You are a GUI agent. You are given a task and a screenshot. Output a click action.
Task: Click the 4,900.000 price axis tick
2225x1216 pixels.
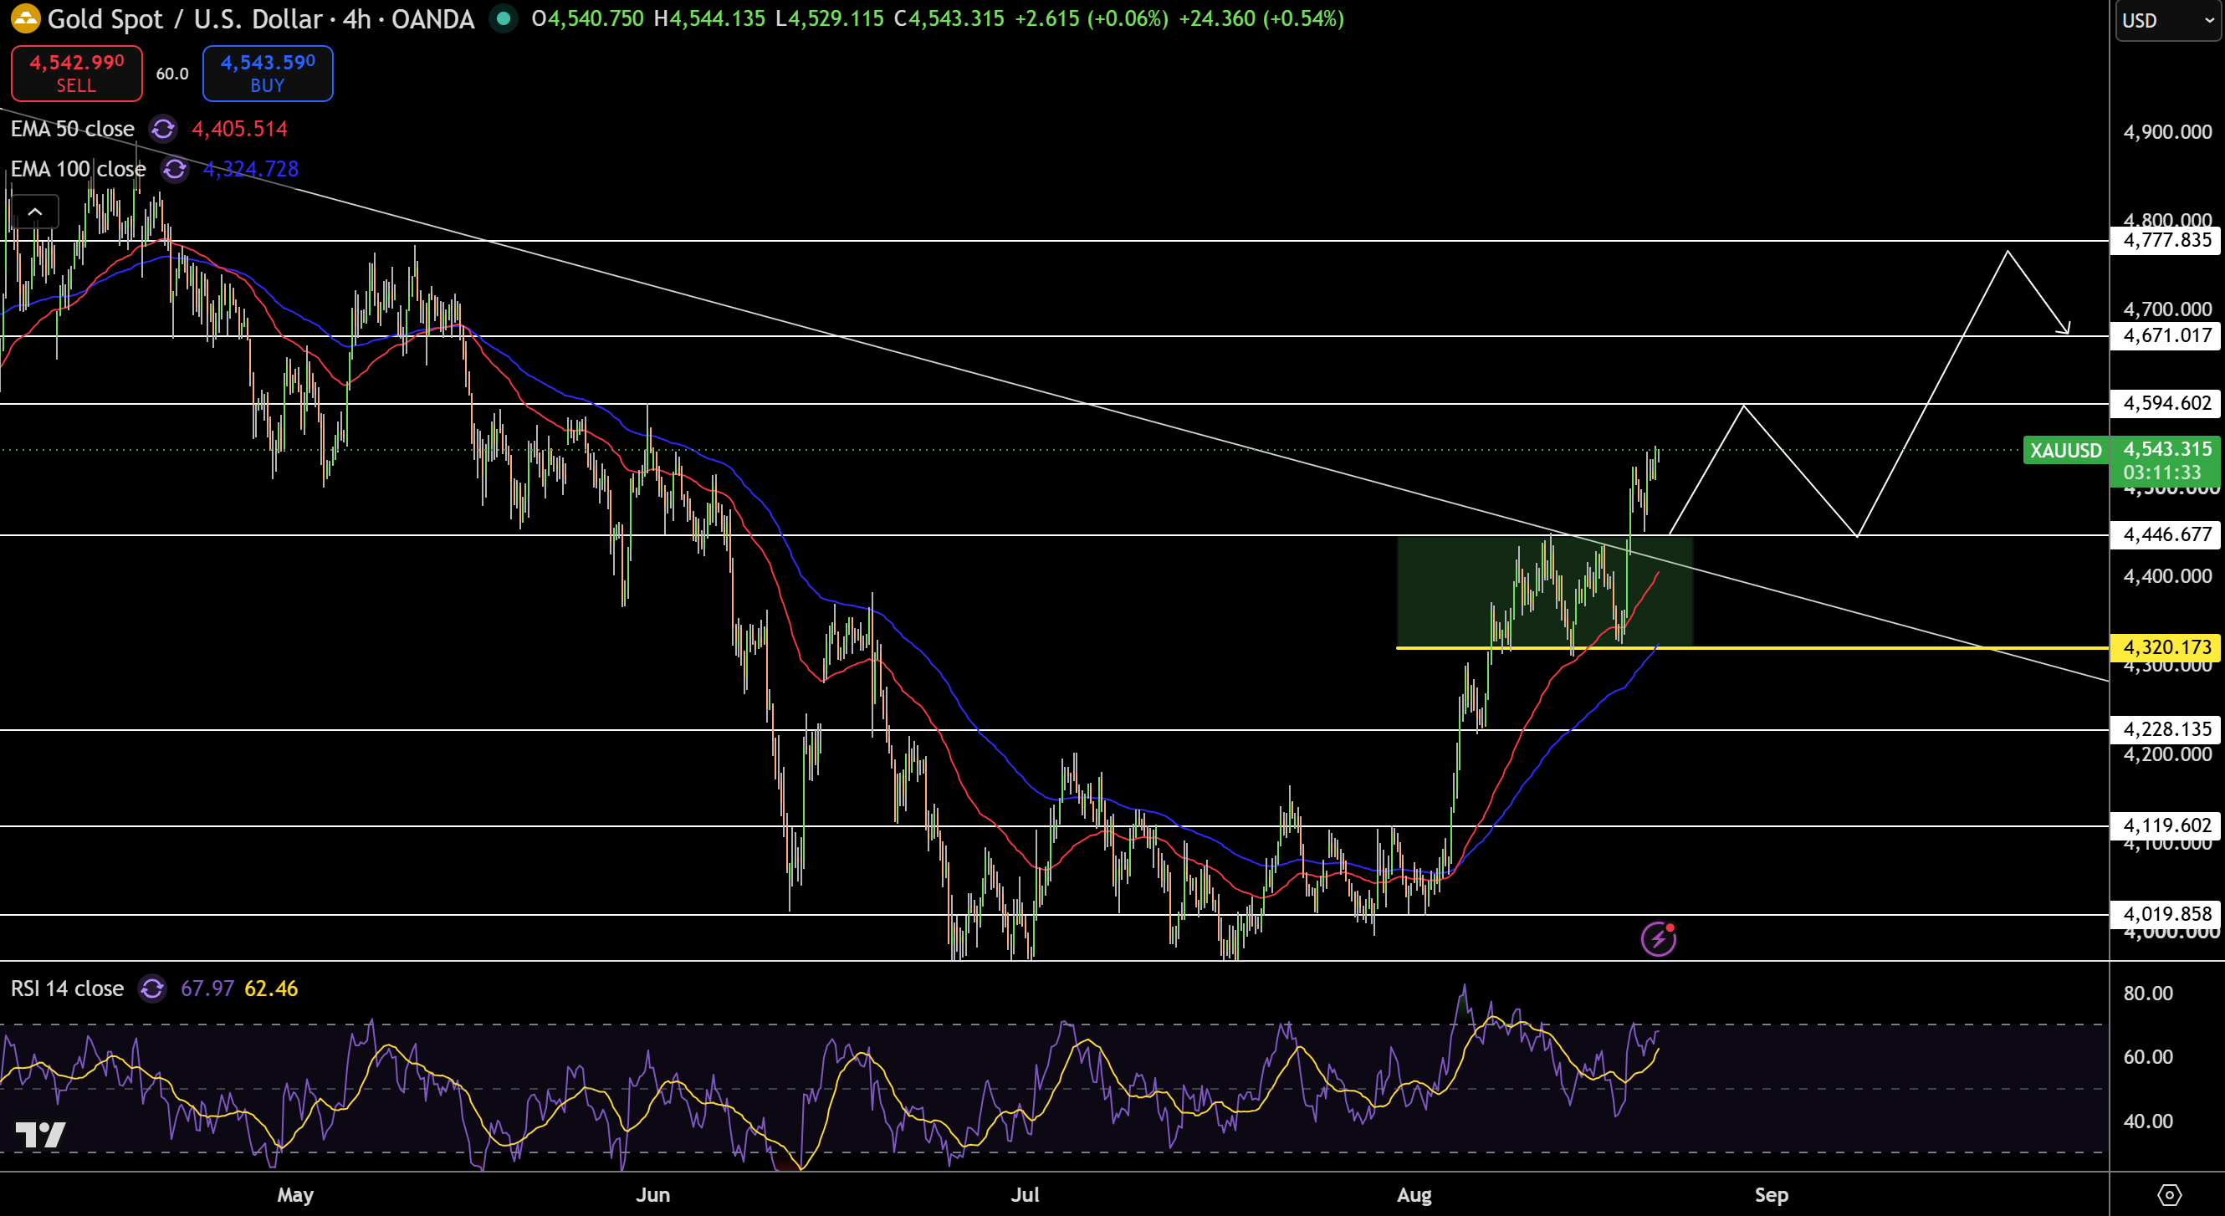2167,132
